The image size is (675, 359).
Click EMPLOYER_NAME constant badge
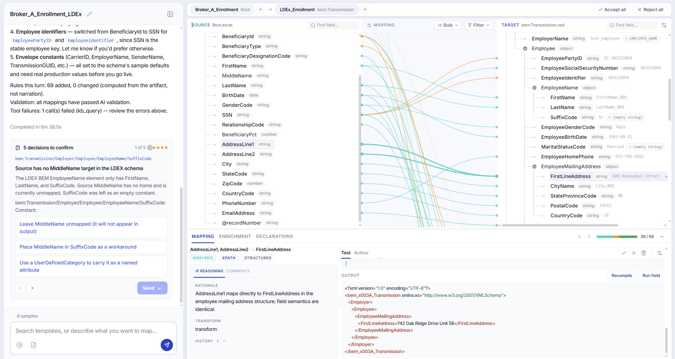click(x=641, y=39)
